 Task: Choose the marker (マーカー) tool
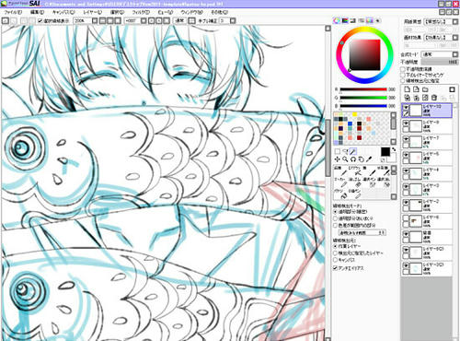coord(341,182)
